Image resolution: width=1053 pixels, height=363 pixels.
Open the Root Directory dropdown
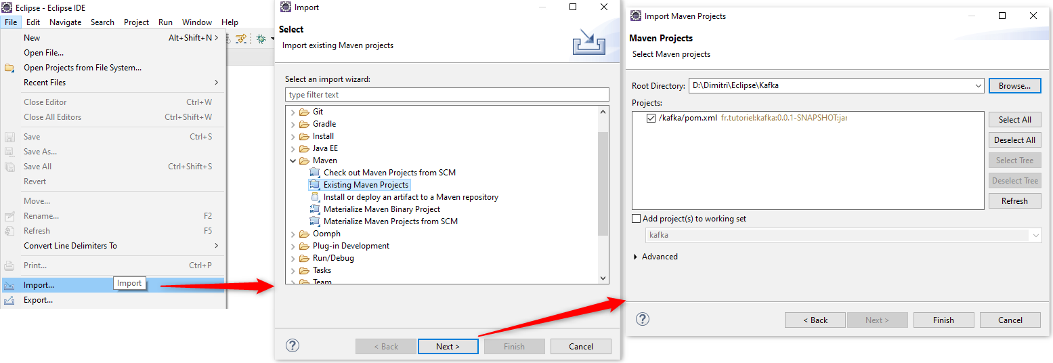click(x=978, y=86)
